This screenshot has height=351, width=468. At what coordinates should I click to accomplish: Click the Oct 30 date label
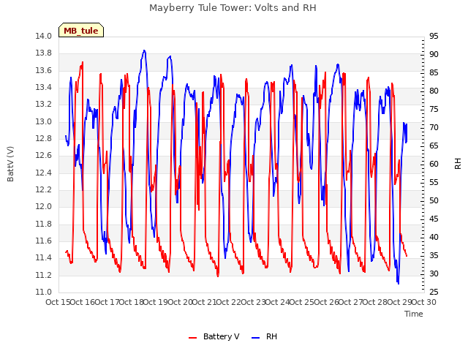pos(424,302)
